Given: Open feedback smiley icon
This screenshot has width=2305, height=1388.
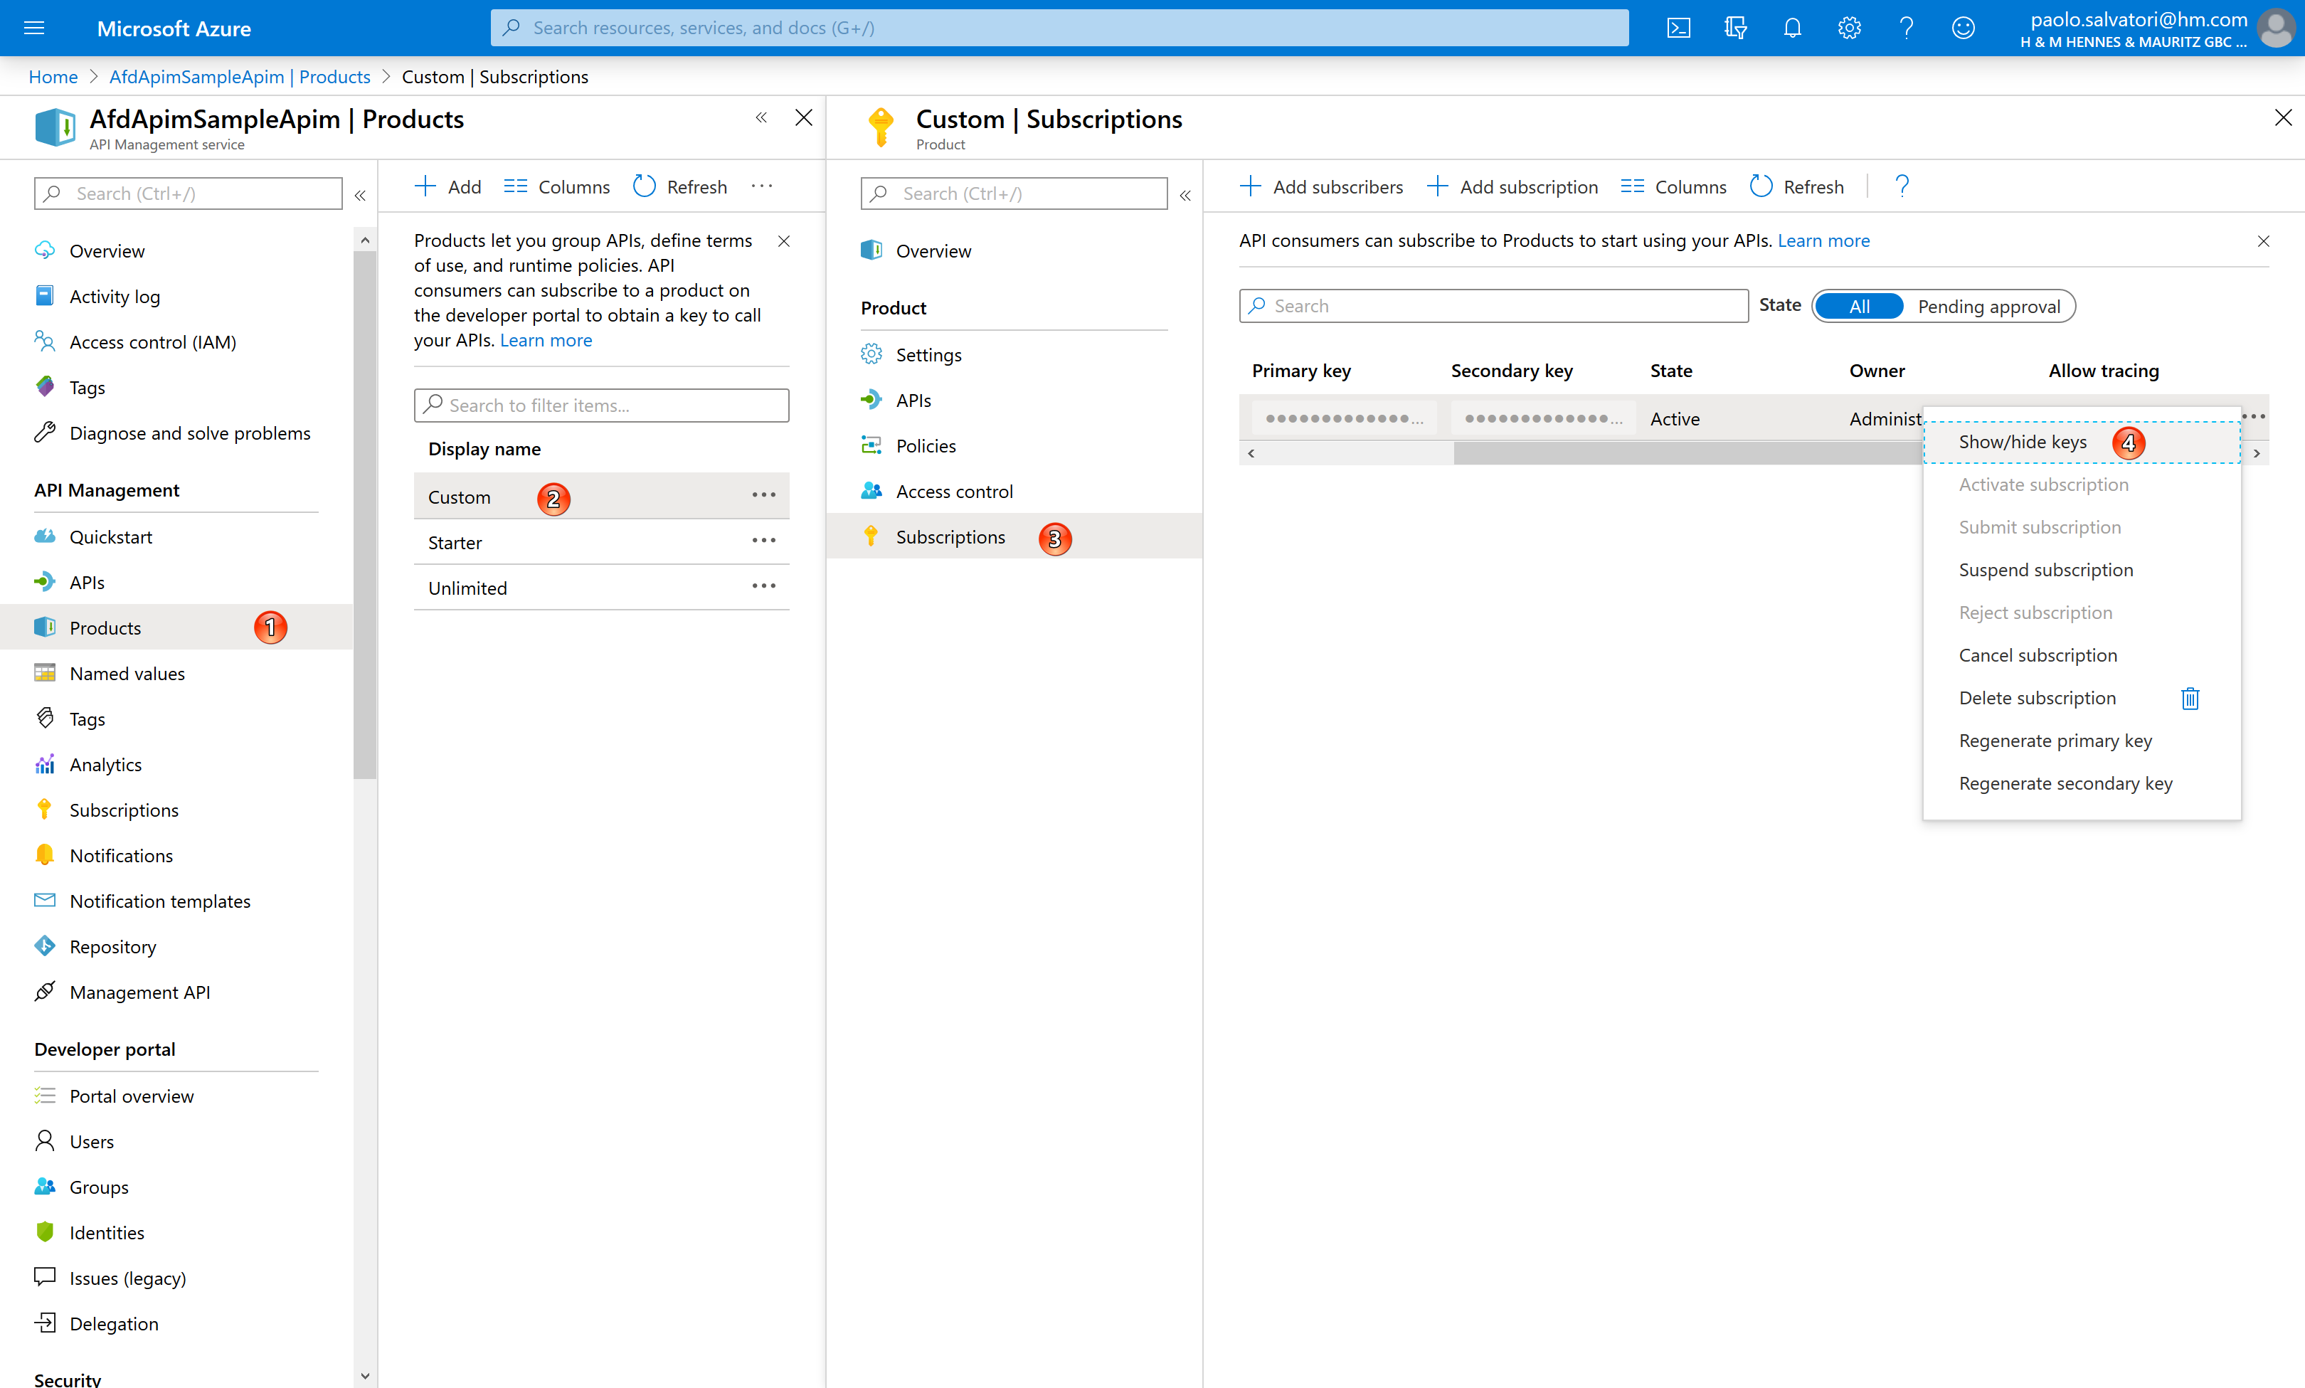Looking at the screenshot, I should click(1964, 28).
